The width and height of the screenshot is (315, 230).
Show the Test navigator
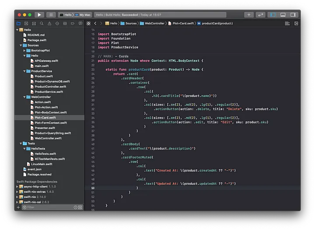[57, 24]
